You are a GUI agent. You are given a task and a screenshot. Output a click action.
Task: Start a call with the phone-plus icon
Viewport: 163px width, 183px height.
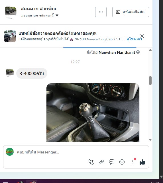coord(91,162)
